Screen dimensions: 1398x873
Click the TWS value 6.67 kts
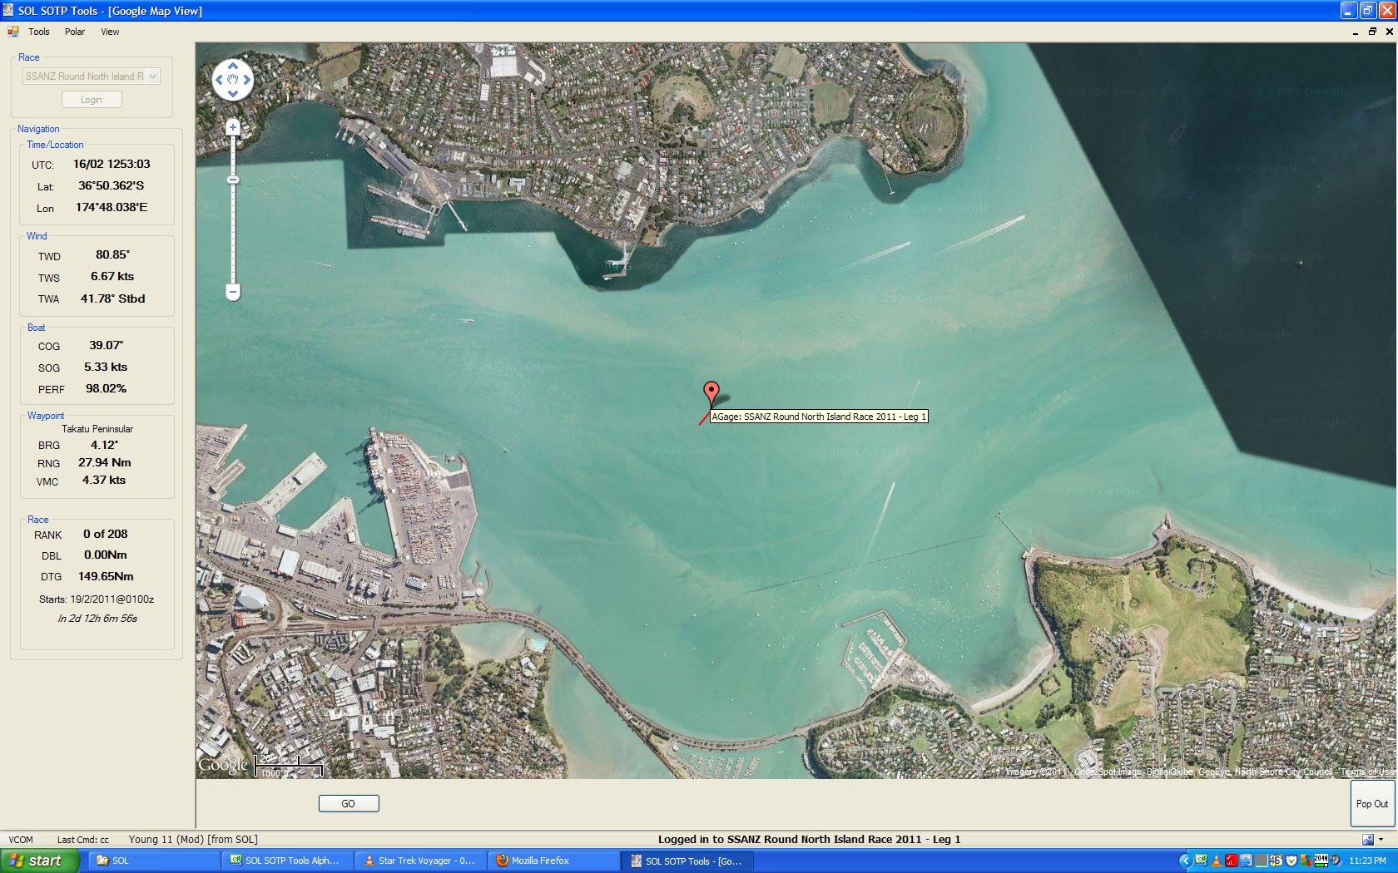tap(112, 276)
